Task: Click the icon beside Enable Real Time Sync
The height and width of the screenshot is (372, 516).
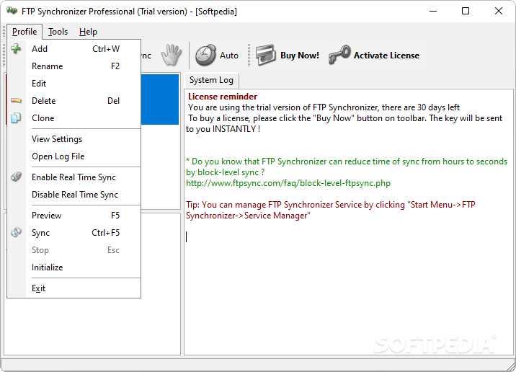Action: 16,177
